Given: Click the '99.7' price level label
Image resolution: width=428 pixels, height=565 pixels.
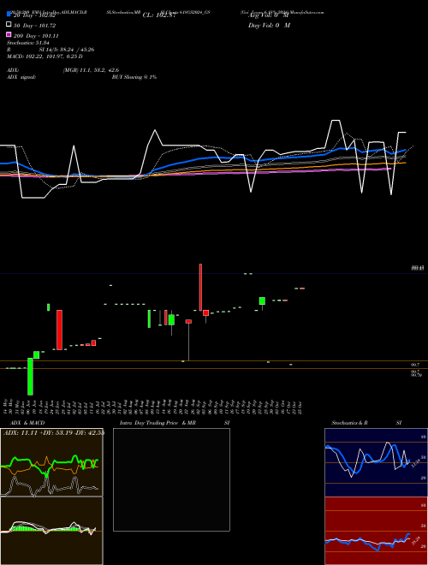Looking at the screenshot, I should tap(415, 365).
